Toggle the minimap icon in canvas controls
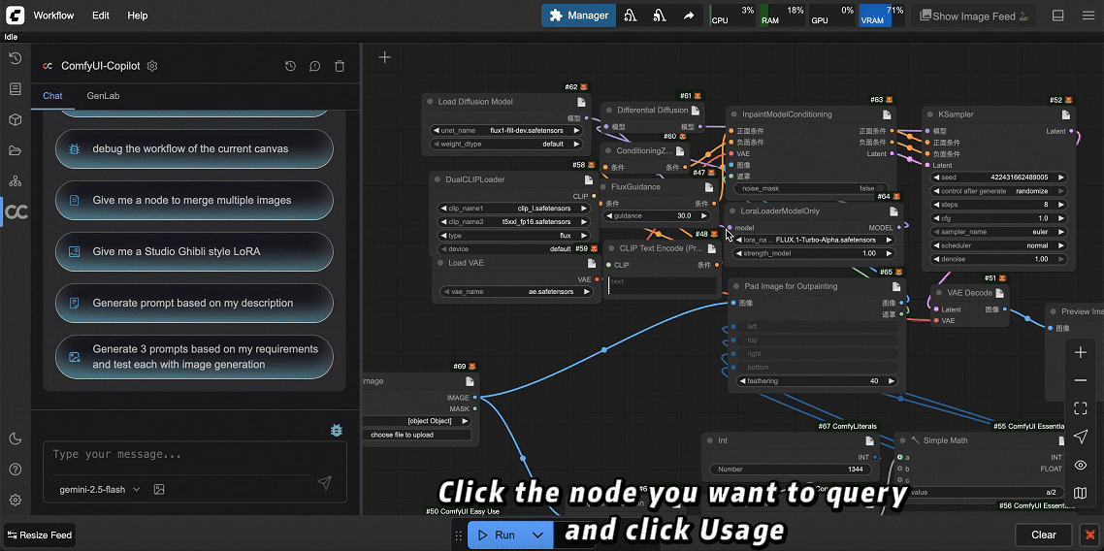This screenshot has height=551, width=1104. [x=1081, y=494]
